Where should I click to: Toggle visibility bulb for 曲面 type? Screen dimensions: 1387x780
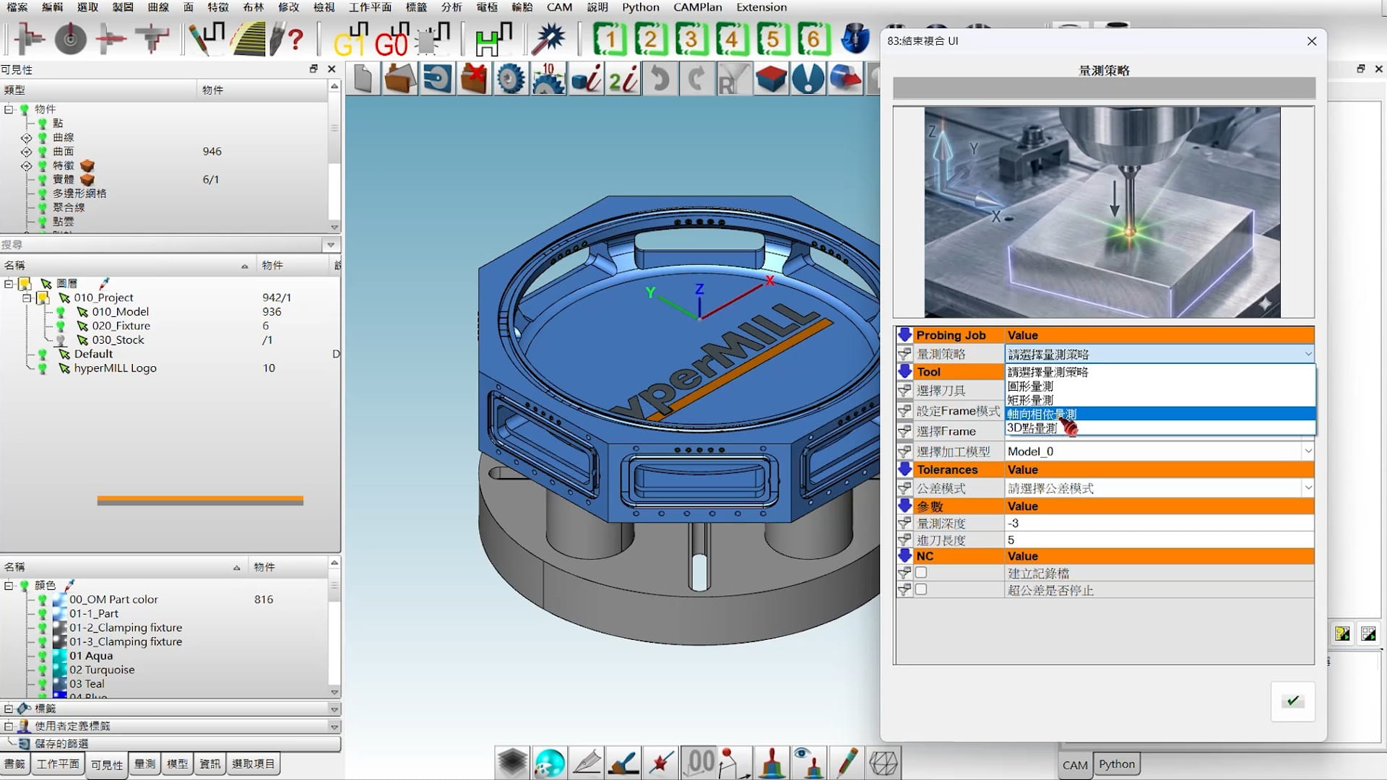pyautogui.click(x=43, y=152)
